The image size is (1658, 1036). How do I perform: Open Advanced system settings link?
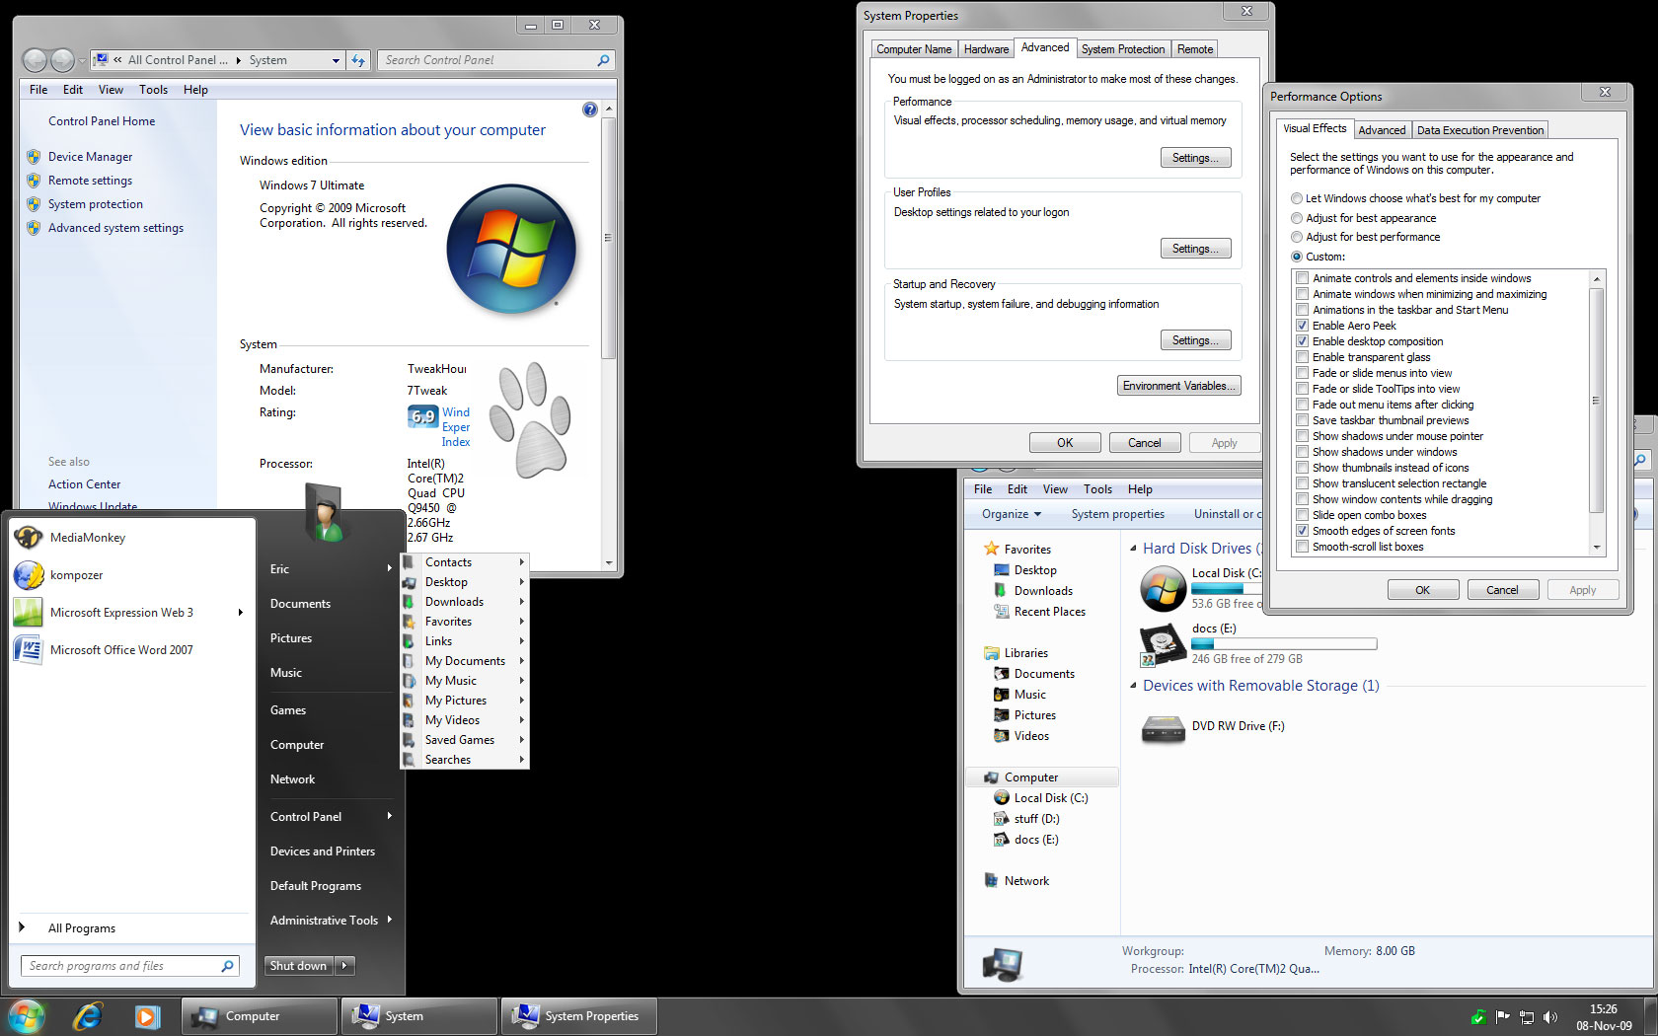pyautogui.click(x=115, y=228)
